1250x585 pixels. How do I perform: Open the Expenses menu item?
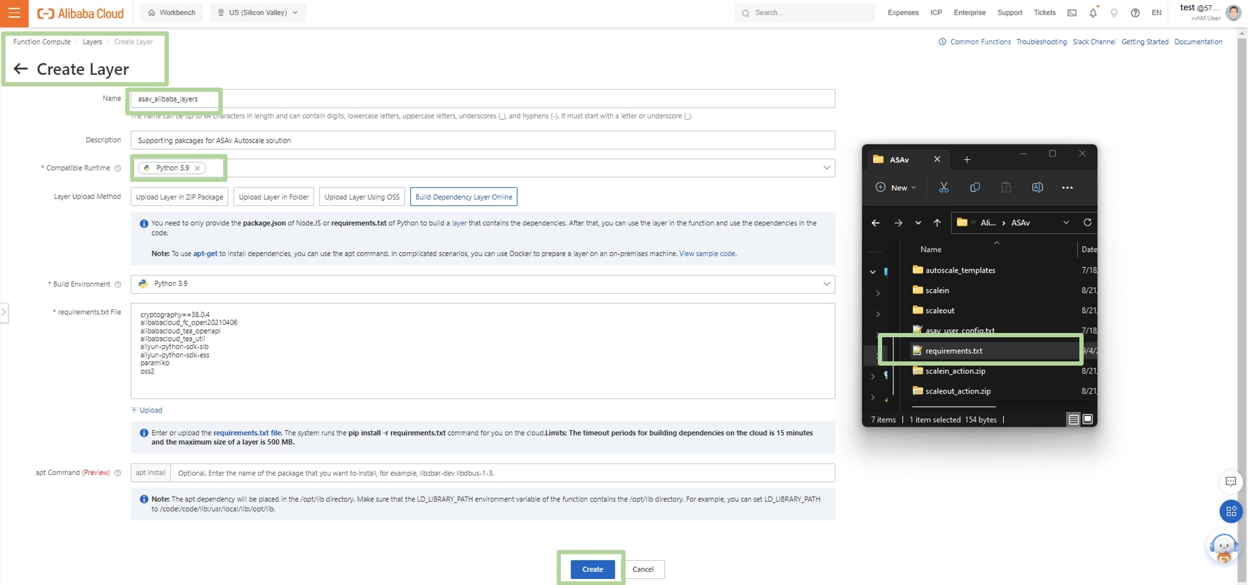pos(903,12)
